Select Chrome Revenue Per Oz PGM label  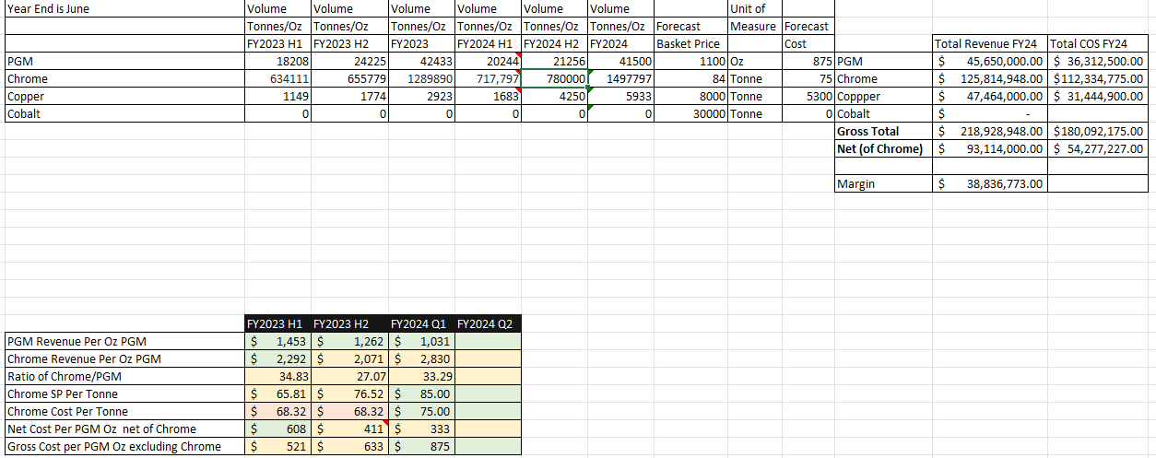124,359
